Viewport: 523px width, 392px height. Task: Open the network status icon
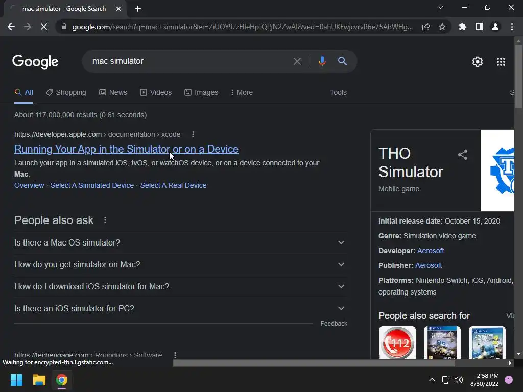pos(446,380)
